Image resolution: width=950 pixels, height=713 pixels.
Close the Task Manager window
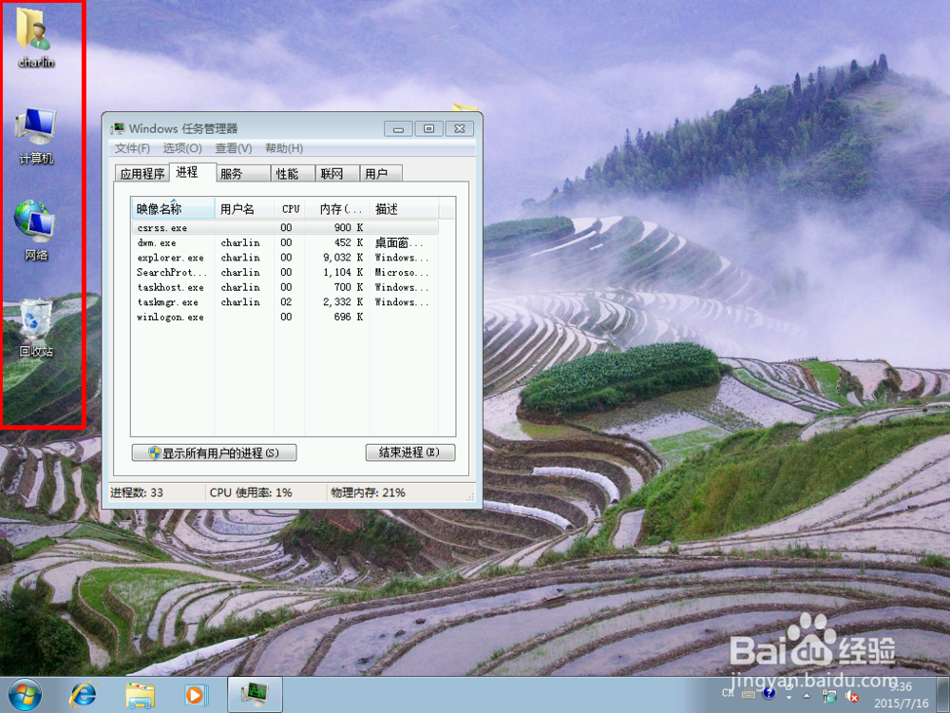point(460,129)
